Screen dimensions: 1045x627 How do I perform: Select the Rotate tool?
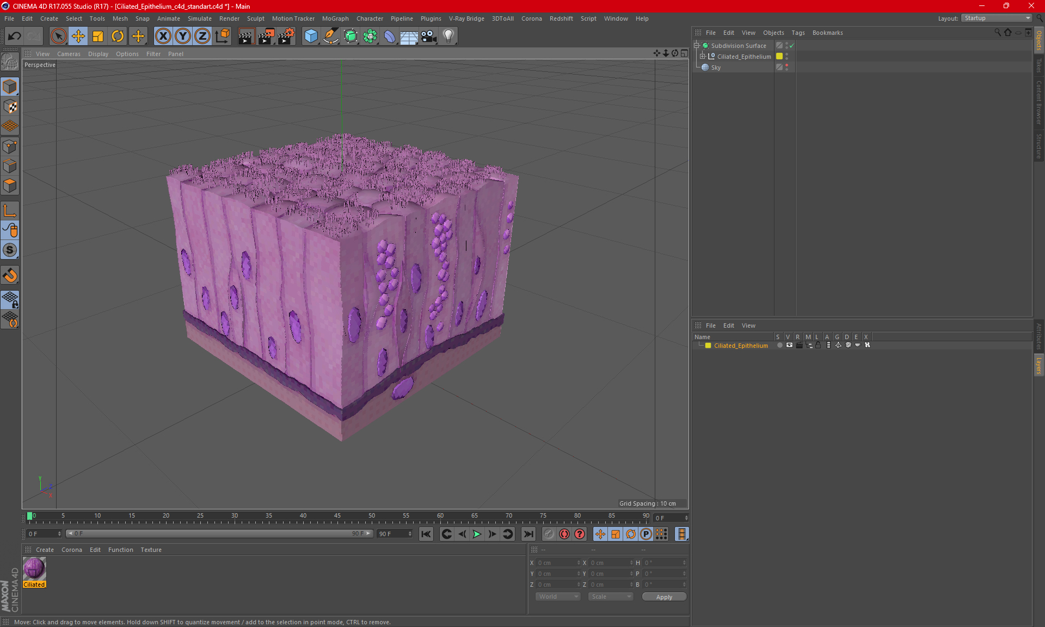tap(118, 36)
